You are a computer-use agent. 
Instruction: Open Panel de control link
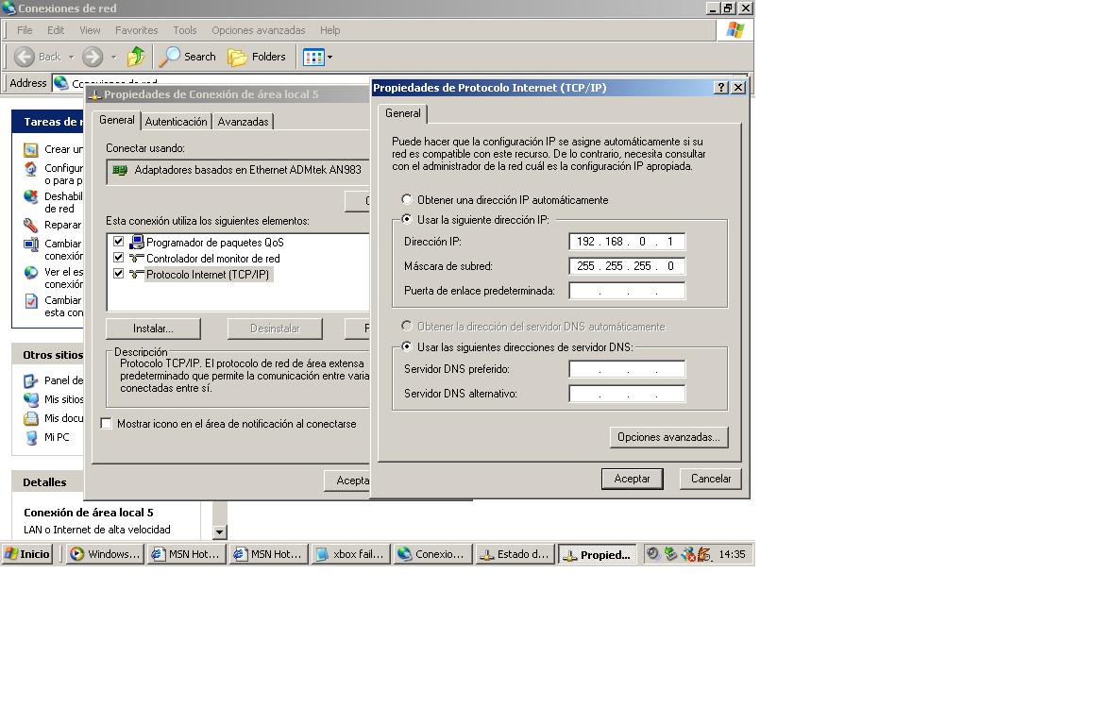pos(63,380)
